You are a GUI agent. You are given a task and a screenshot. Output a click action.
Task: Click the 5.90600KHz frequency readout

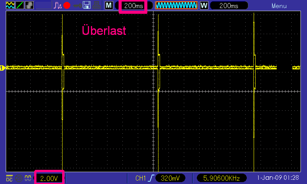(221, 178)
